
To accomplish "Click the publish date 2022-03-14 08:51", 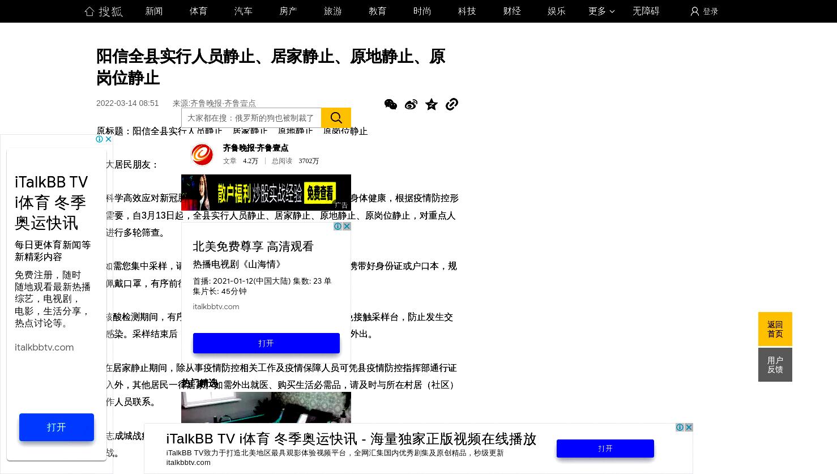I will tap(127, 103).
